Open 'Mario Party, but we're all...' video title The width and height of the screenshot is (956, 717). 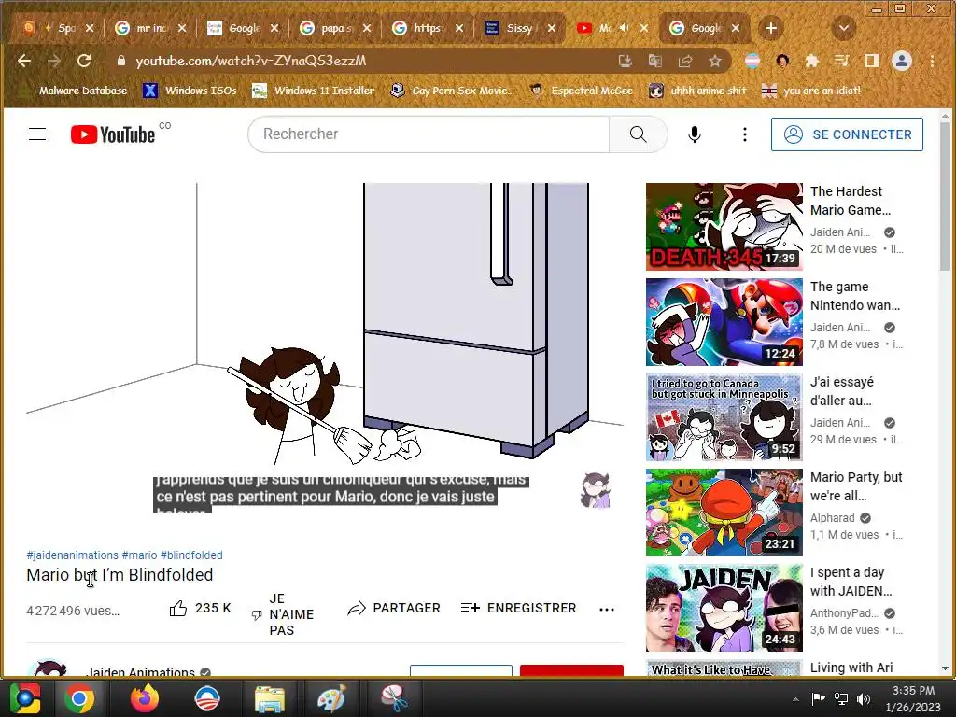click(856, 485)
